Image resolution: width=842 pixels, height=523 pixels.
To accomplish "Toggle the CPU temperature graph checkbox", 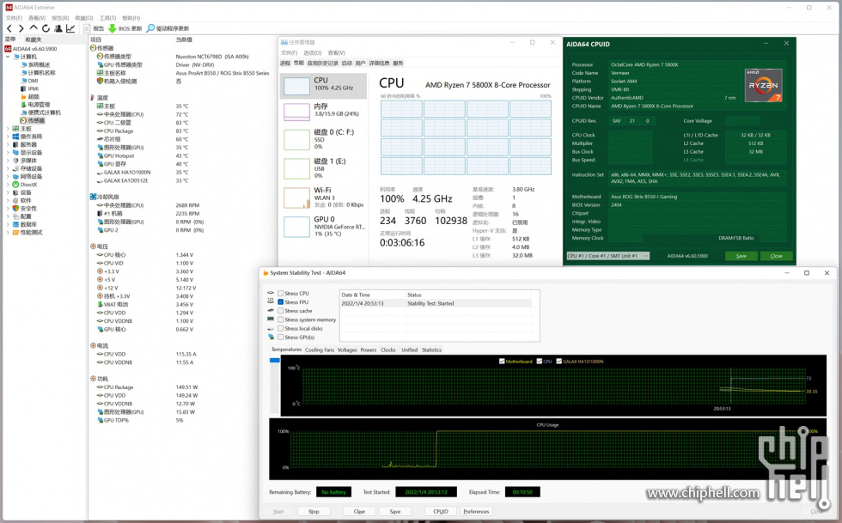I will coord(538,362).
